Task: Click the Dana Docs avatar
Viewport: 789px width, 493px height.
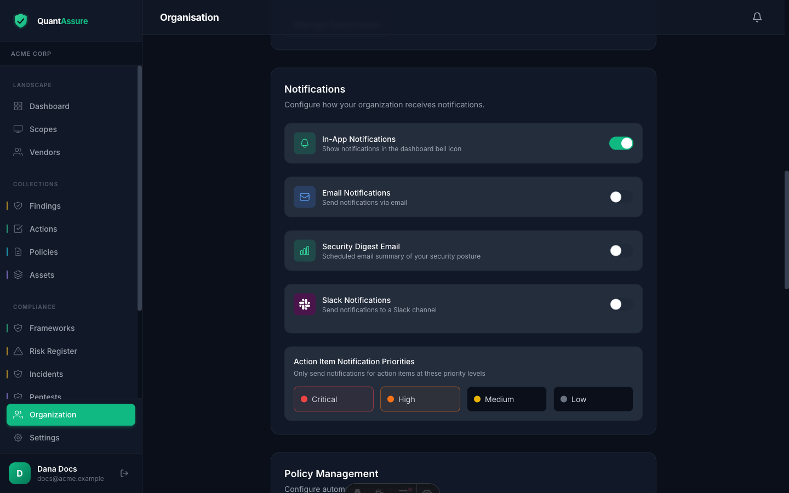Action: coord(20,473)
